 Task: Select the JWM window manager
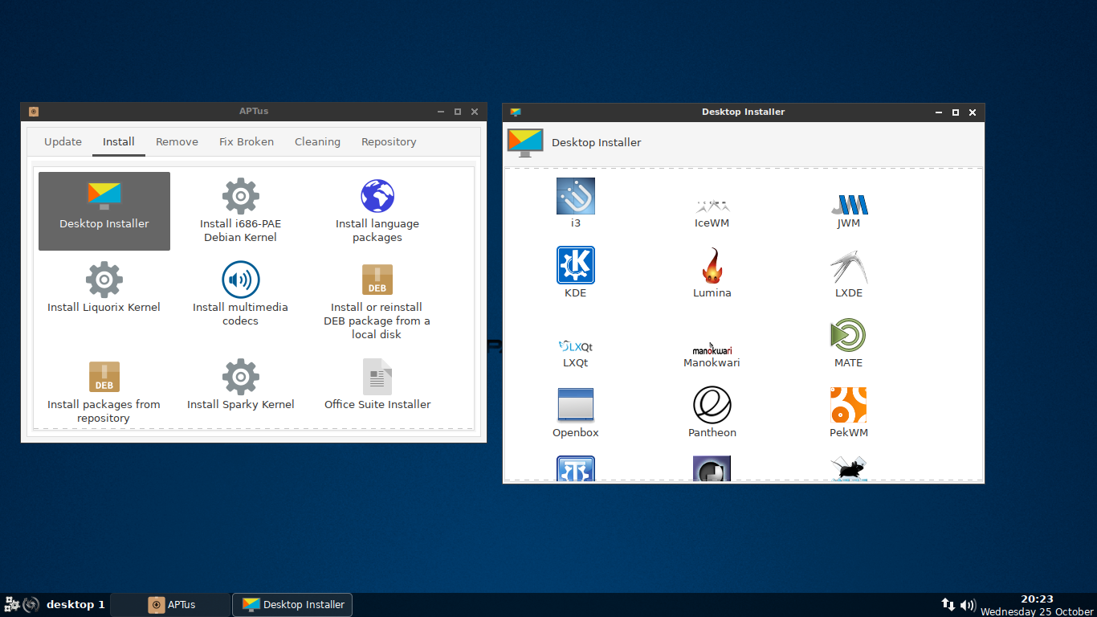pyautogui.click(x=849, y=210)
